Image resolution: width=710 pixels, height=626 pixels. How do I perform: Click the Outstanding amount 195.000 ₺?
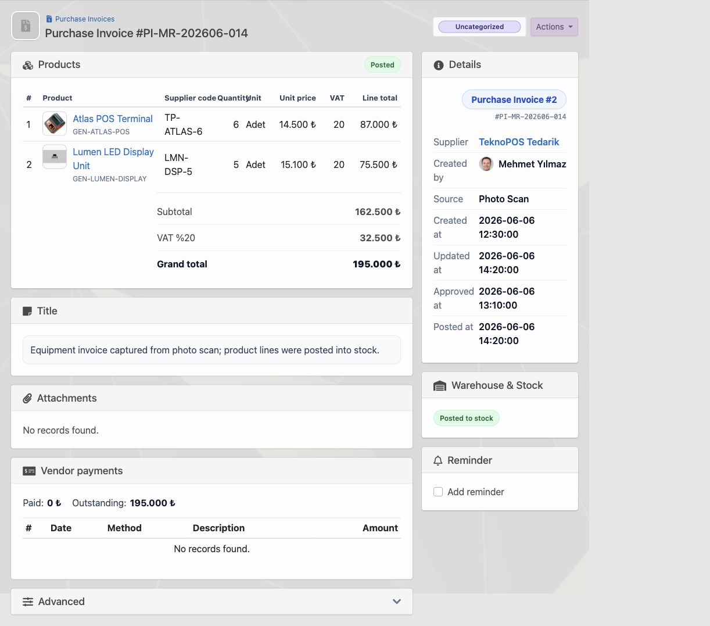pyautogui.click(x=153, y=503)
